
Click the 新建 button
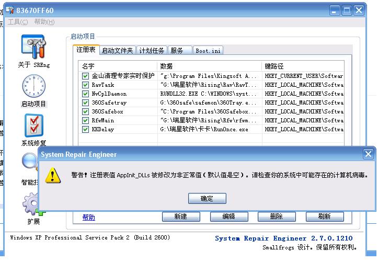pos(181,216)
